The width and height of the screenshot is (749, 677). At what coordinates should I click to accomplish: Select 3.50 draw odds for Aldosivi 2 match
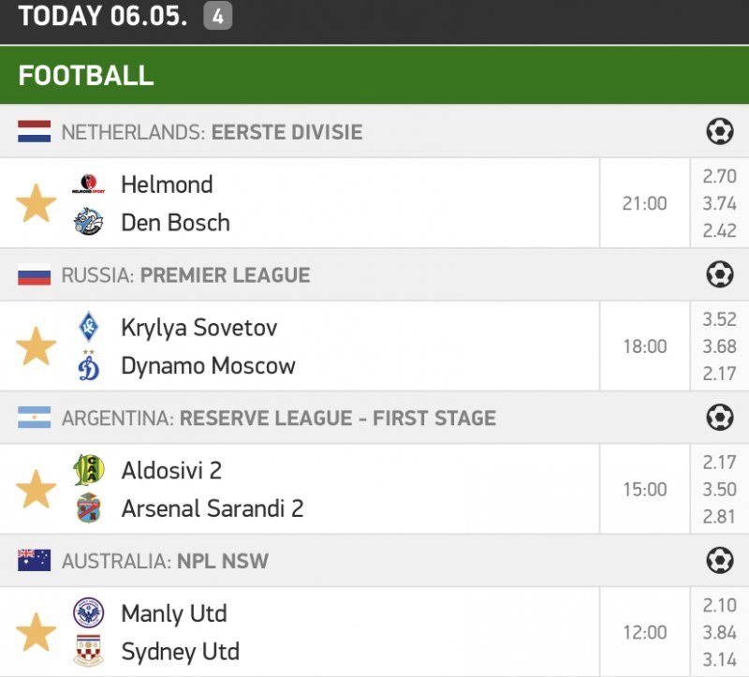719,490
